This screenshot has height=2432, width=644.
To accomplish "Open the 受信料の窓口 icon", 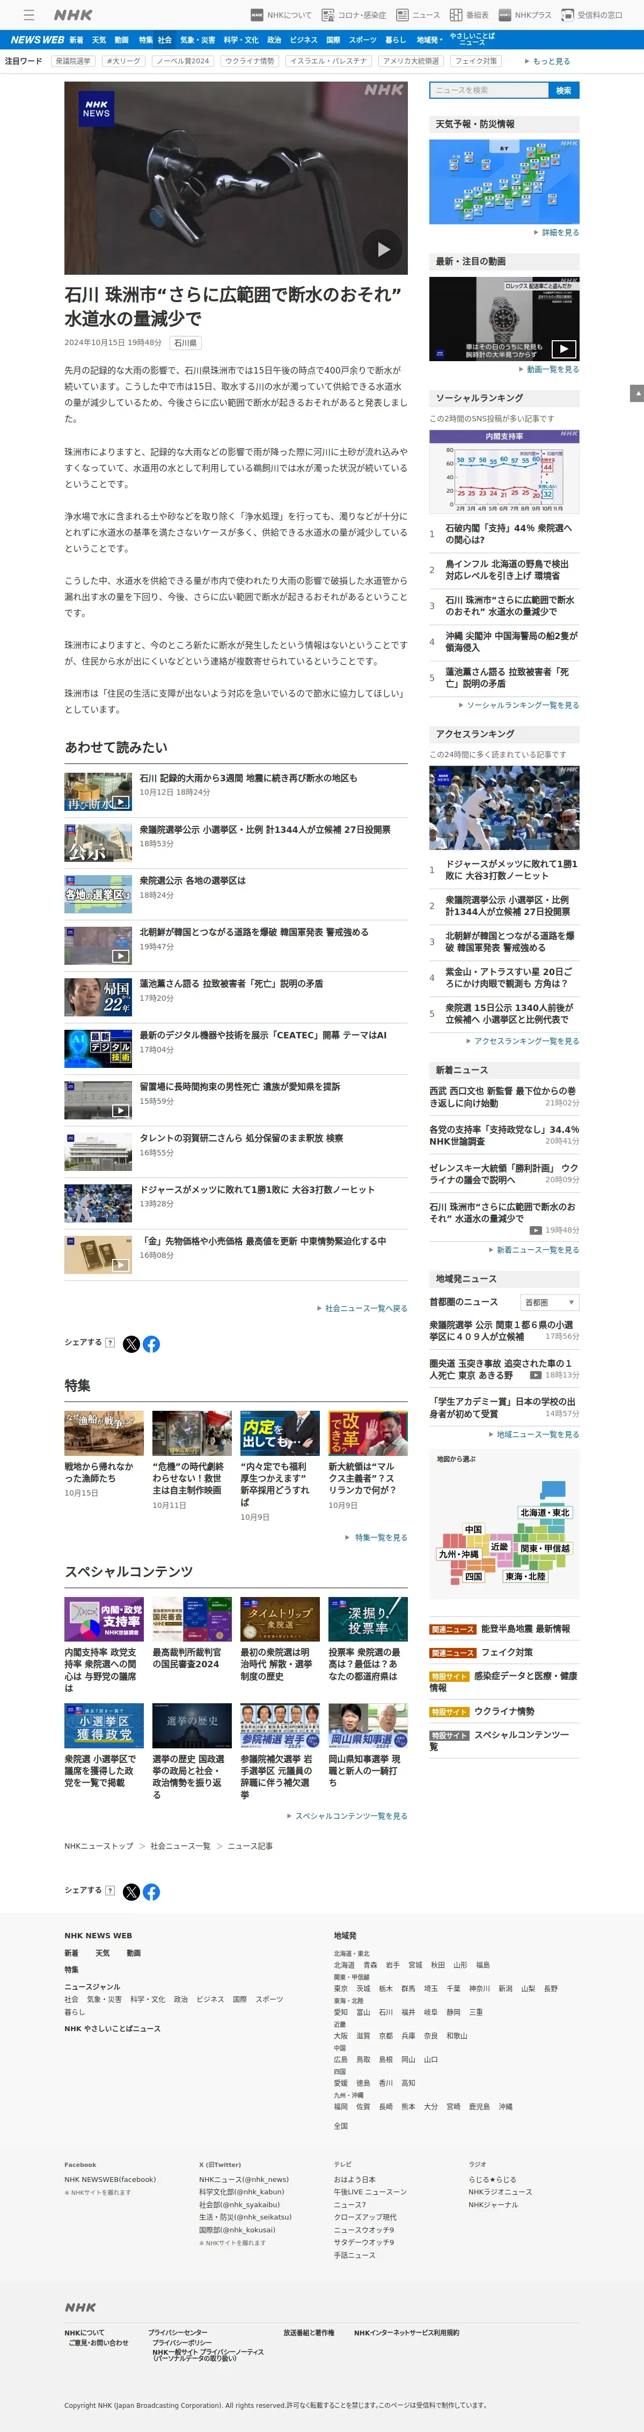I will click(592, 15).
